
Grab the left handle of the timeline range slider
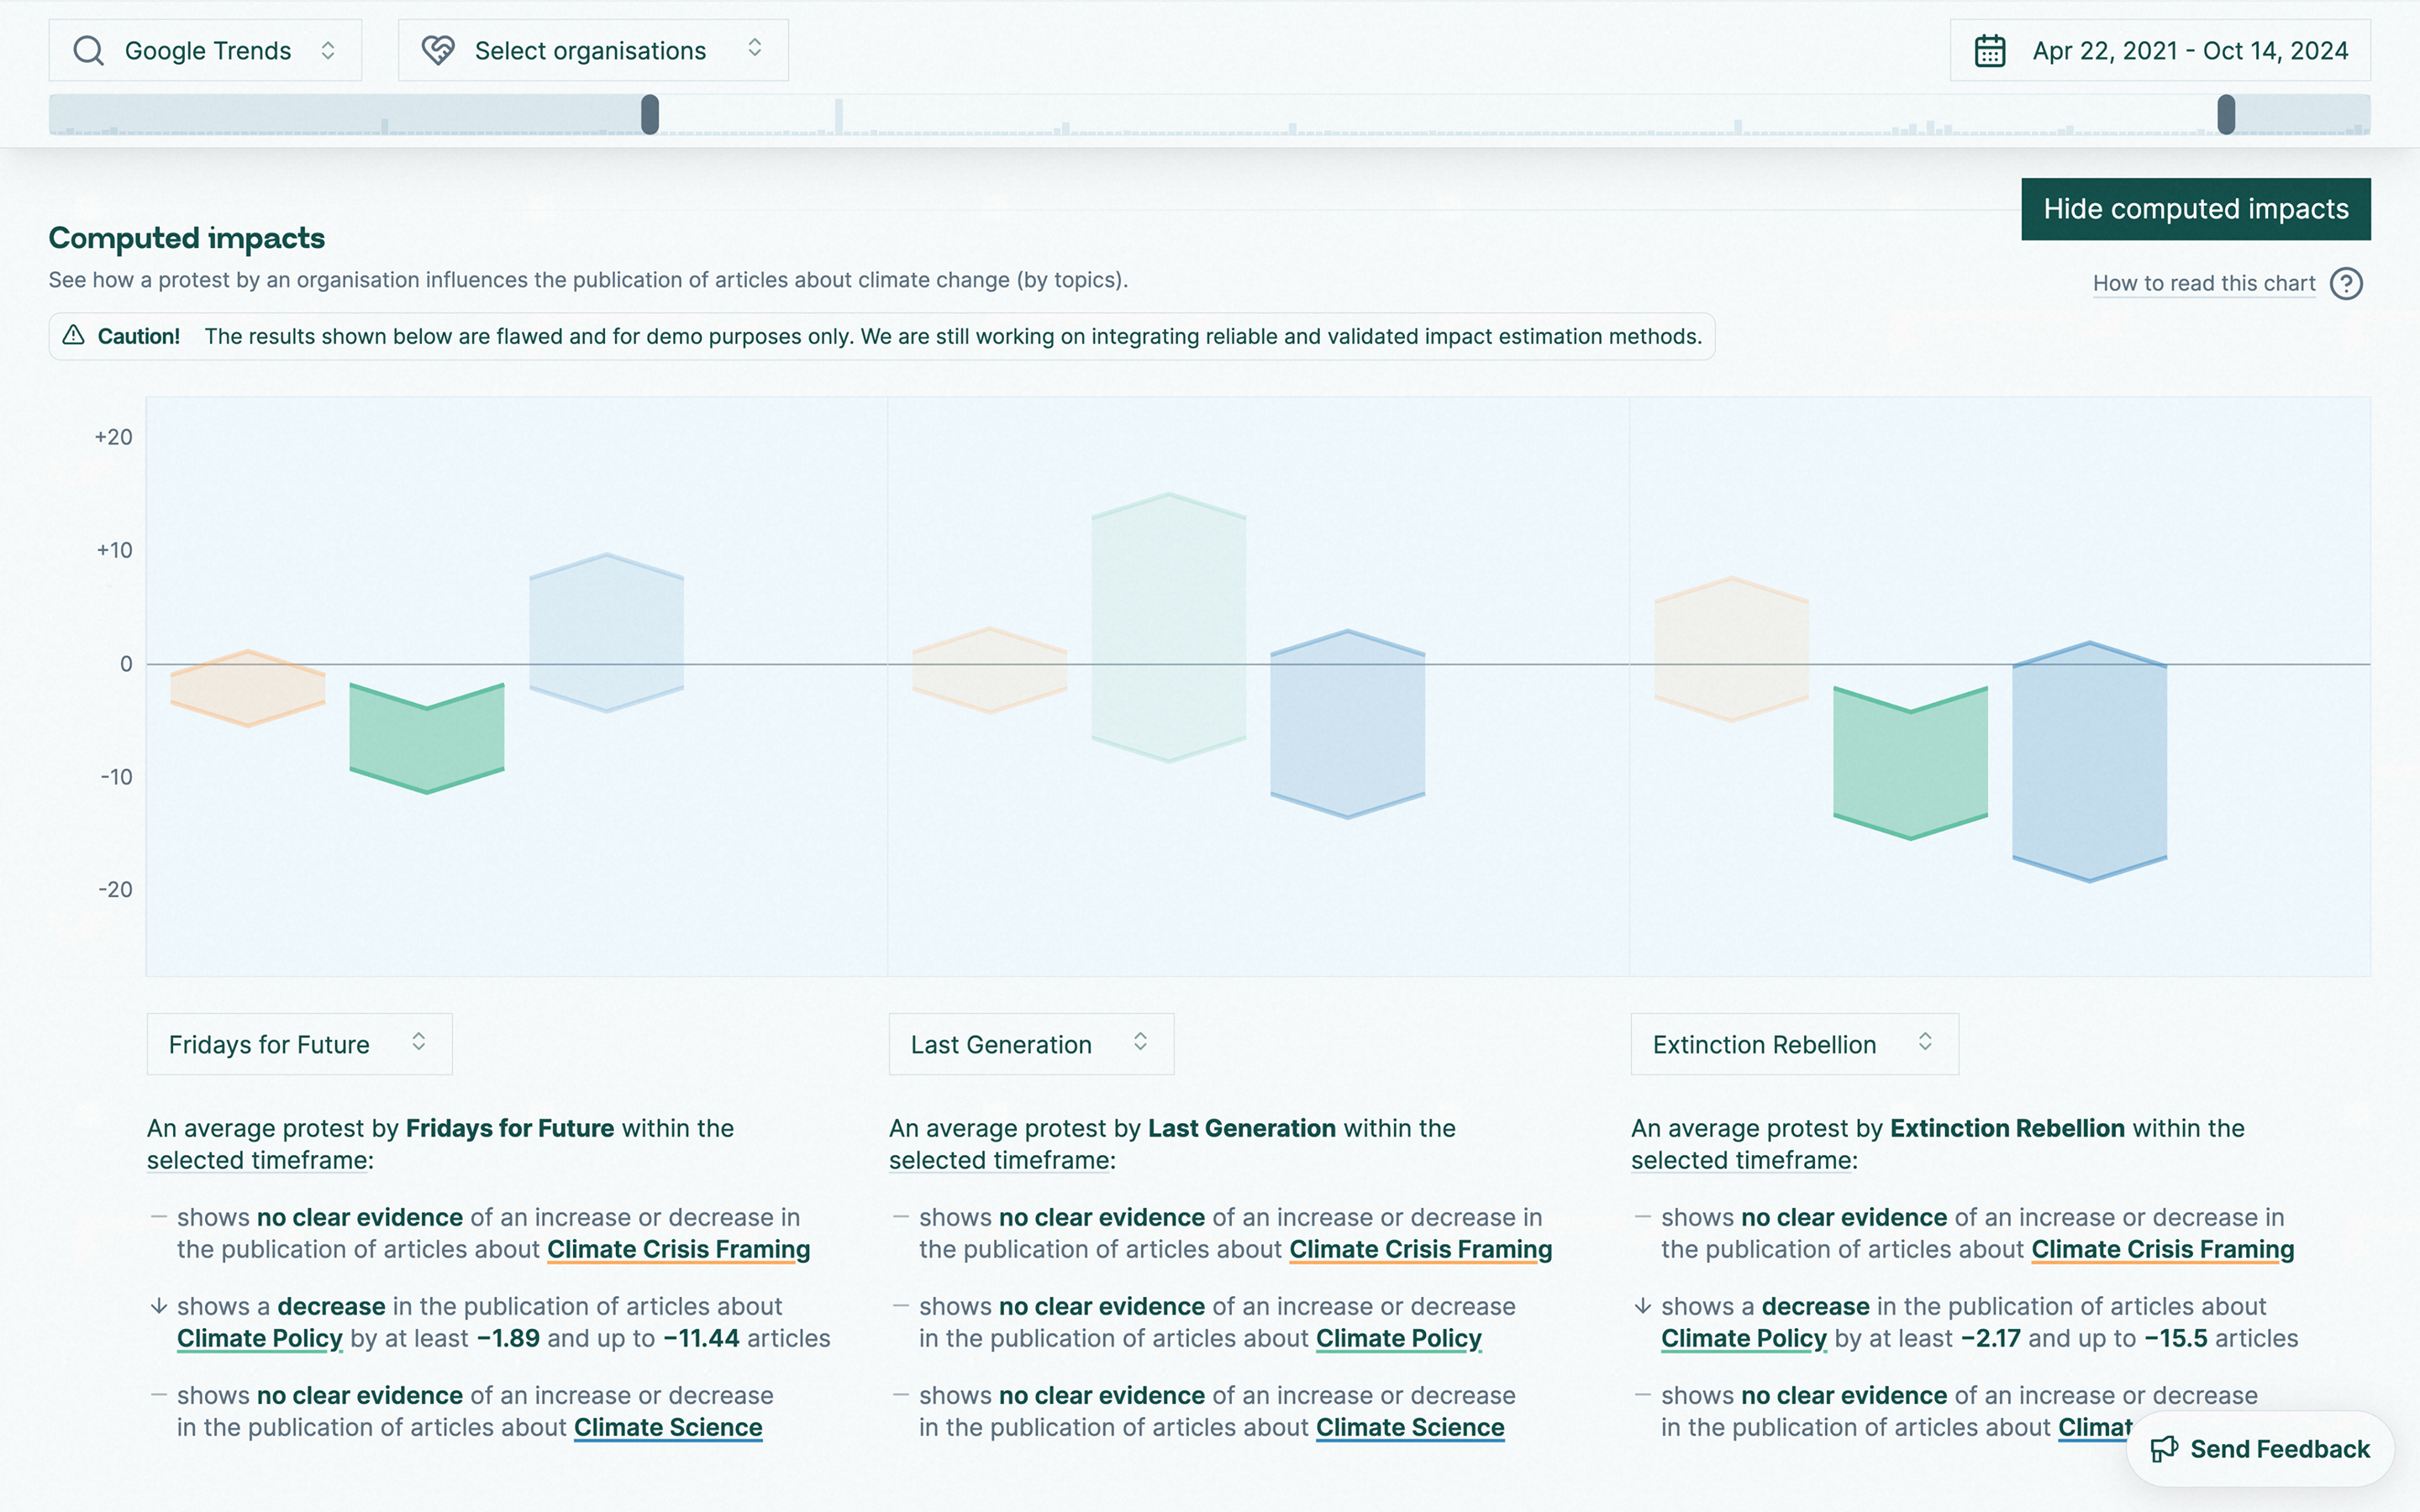pos(650,114)
